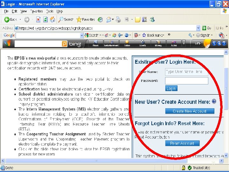Click the Edit with Word icon

coord(127,19)
